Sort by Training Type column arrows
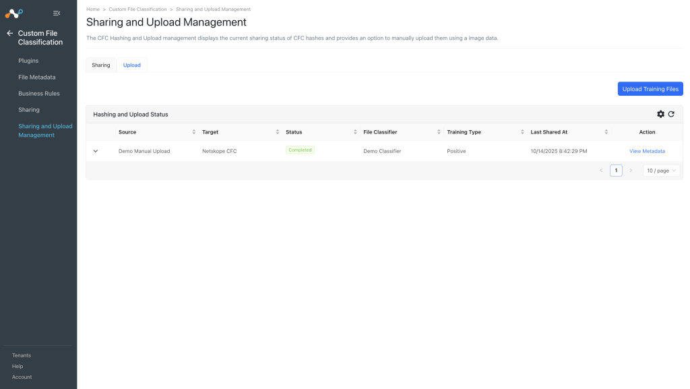 522,132
